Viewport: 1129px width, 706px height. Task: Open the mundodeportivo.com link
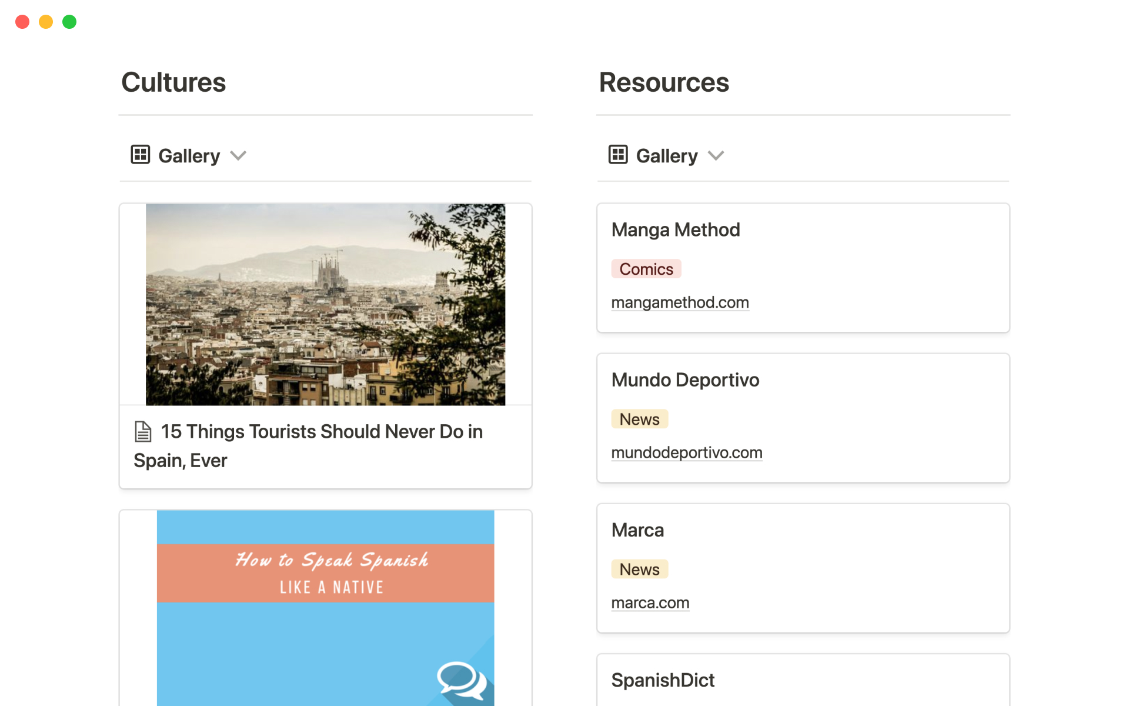coord(686,452)
